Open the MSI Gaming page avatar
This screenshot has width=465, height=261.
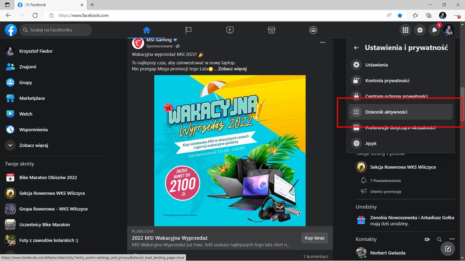coord(138,43)
